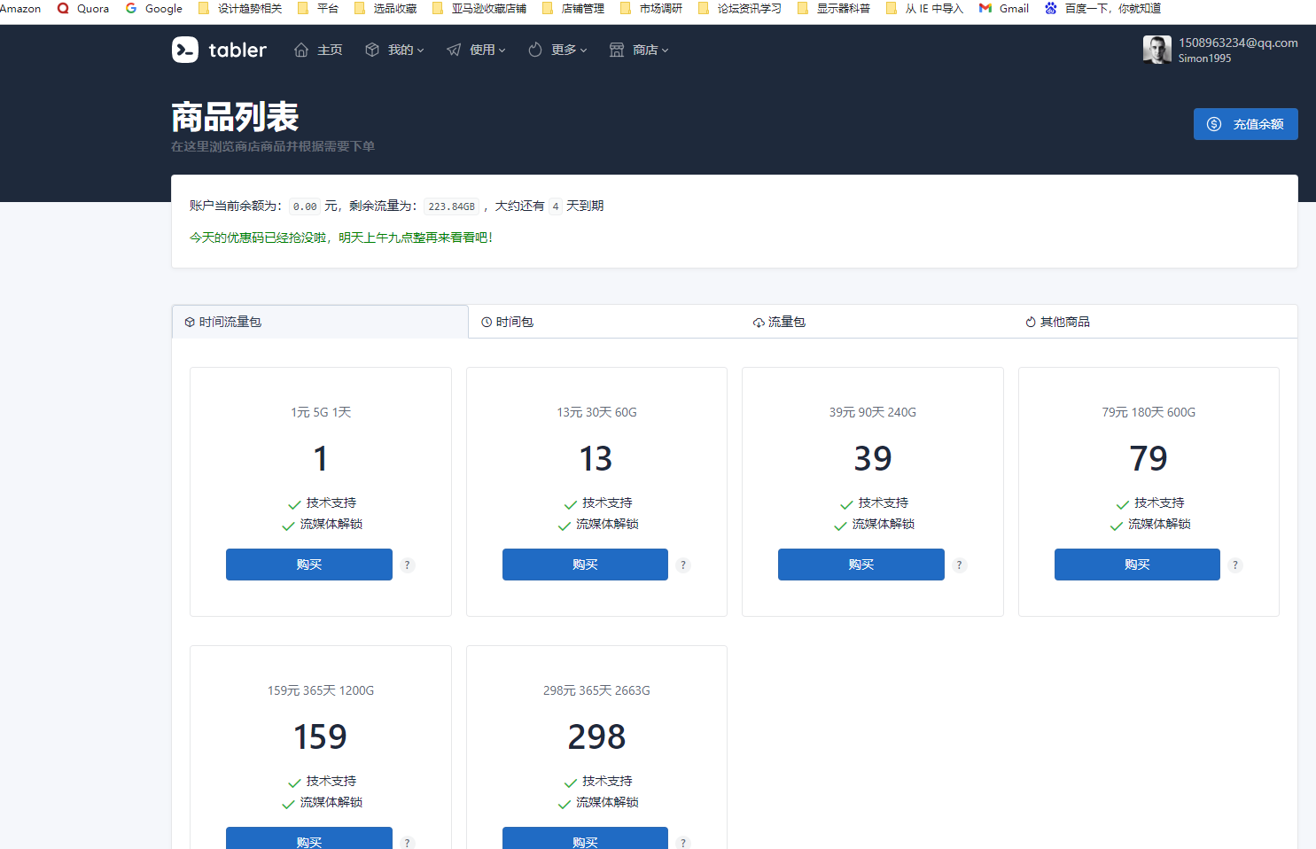Click the user avatar for Simon1995
1316x849 pixels.
(1157, 50)
